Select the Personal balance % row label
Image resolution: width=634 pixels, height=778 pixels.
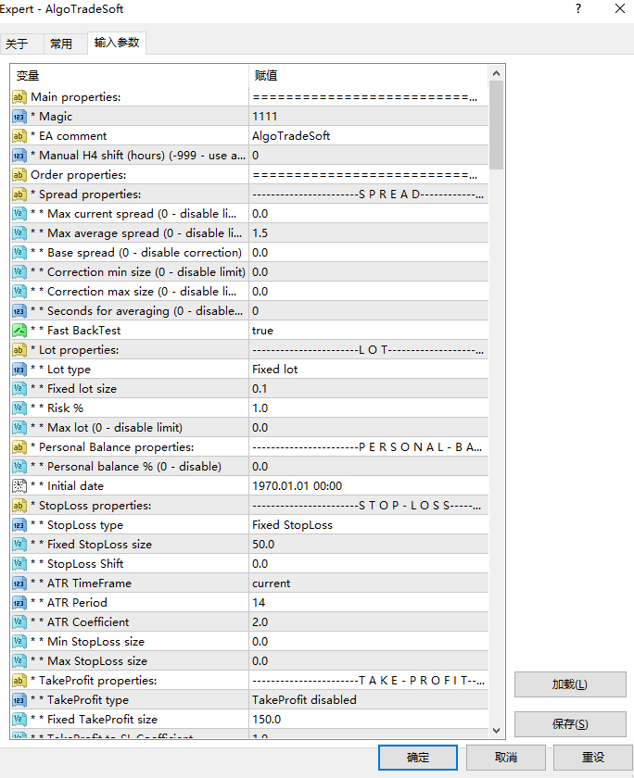click(x=126, y=467)
